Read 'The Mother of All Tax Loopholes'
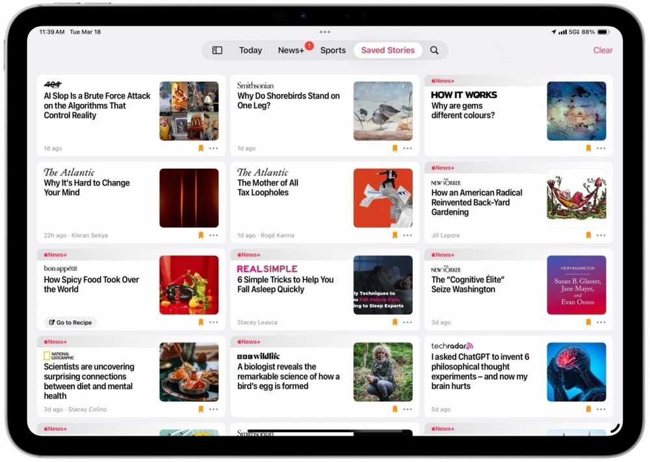The height and width of the screenshot is (462, 650). coord(268,188)
